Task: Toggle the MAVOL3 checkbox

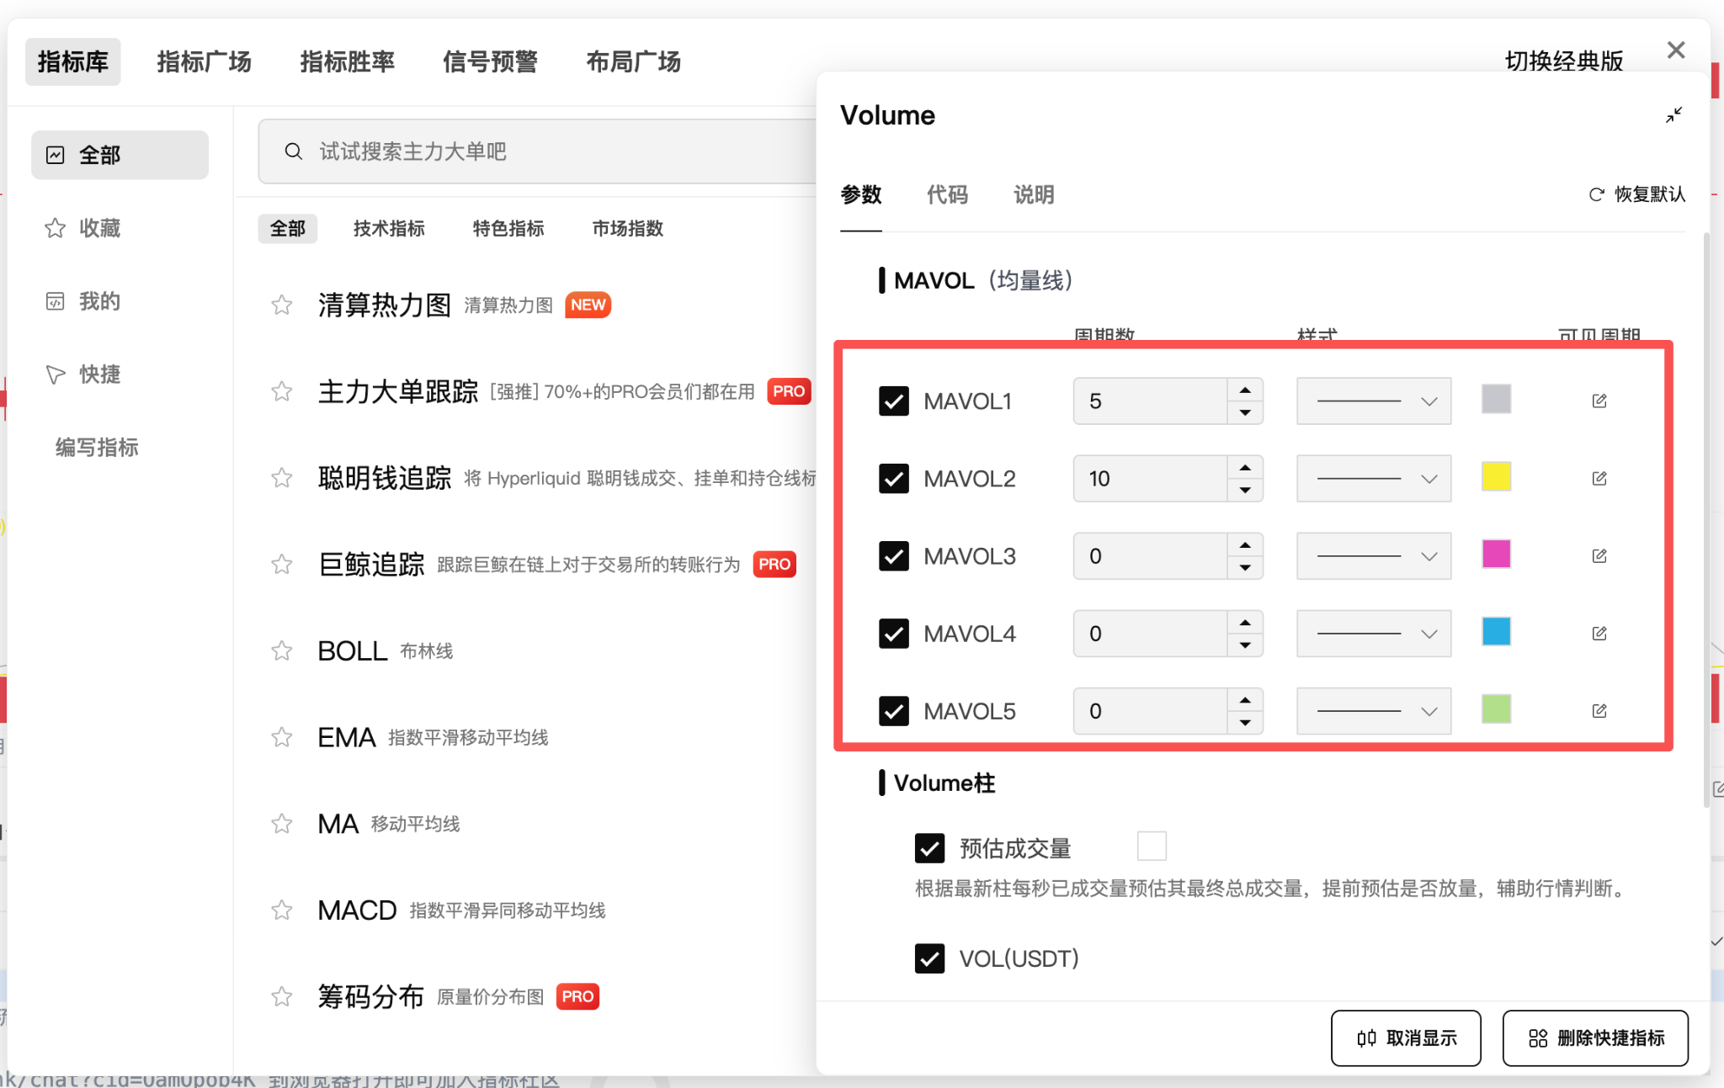Action: (893, 555)
